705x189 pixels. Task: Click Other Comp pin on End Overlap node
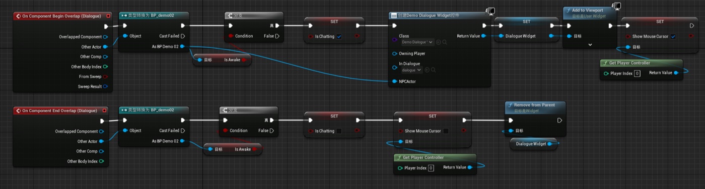(x=102, y=151)
